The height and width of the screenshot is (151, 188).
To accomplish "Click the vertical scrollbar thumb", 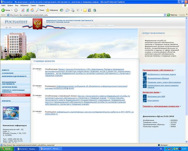I will (186, 68).
